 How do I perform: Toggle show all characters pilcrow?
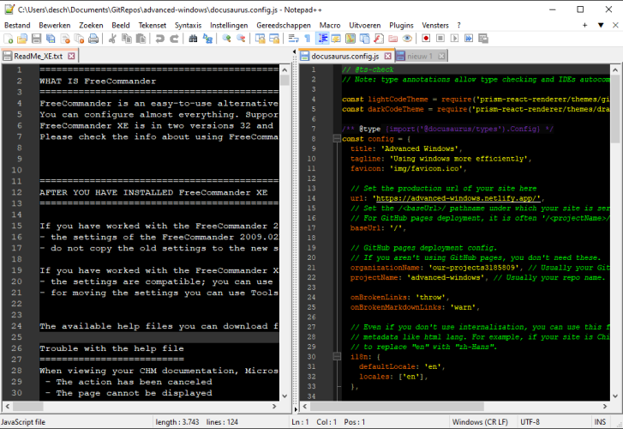307,39
